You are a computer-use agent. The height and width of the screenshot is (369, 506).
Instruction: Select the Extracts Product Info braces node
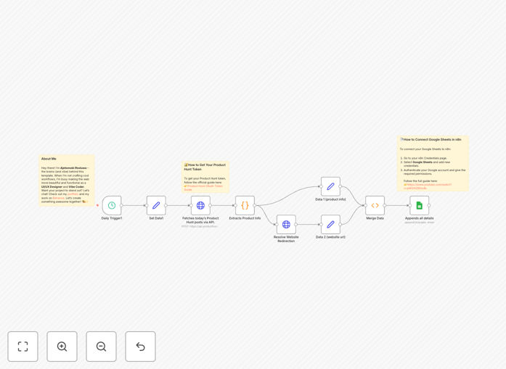click(245, 205)
